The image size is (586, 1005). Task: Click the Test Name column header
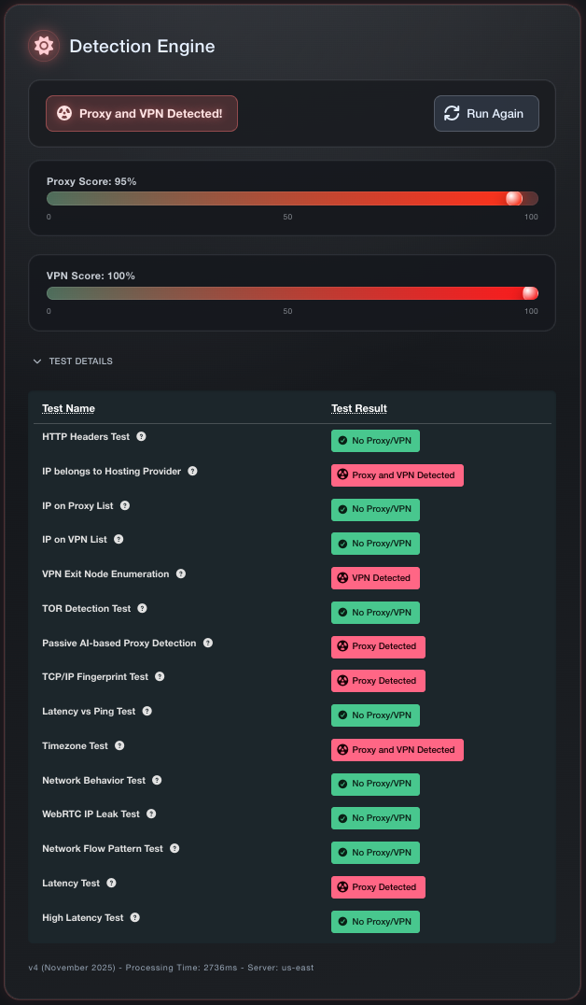pos(68,408)
